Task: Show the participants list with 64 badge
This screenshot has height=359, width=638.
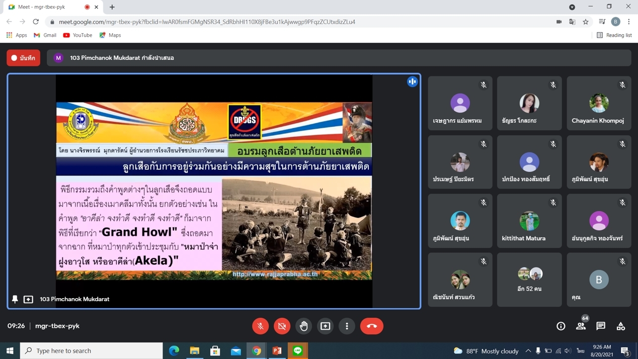Action: [581, 326]
